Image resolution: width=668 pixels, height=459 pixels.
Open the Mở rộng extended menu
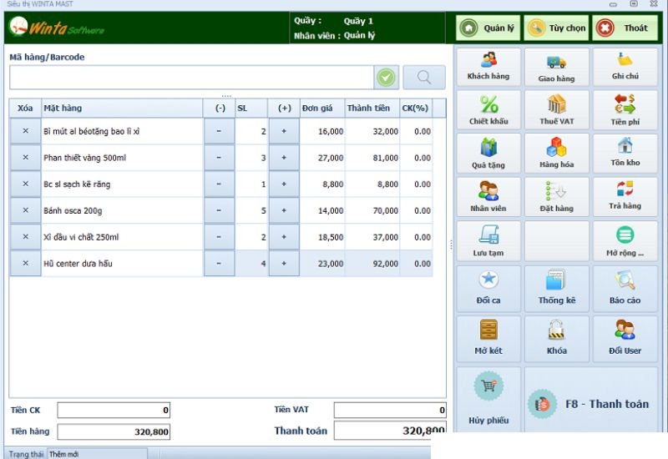625,240
